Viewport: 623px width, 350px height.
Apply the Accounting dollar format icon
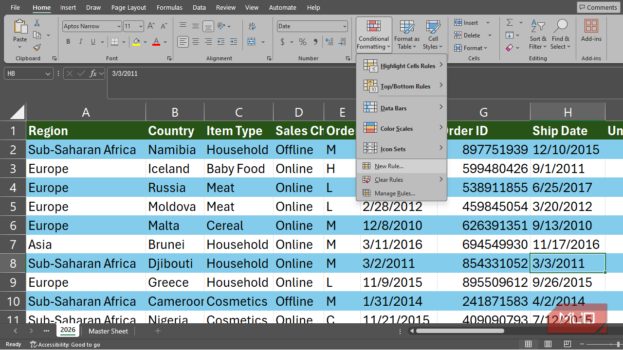pos(283,42)
